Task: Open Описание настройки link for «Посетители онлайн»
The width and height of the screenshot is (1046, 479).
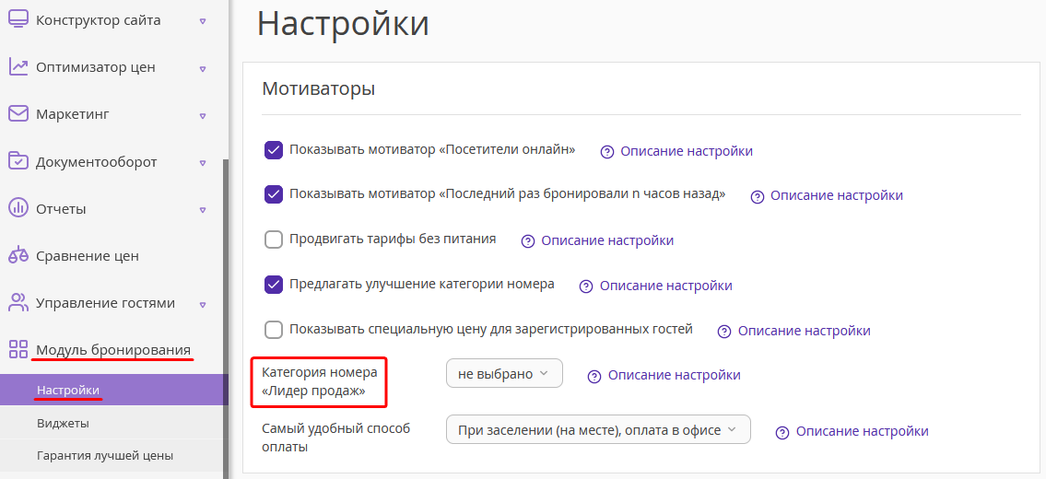Action: click(x=687, y=151)
